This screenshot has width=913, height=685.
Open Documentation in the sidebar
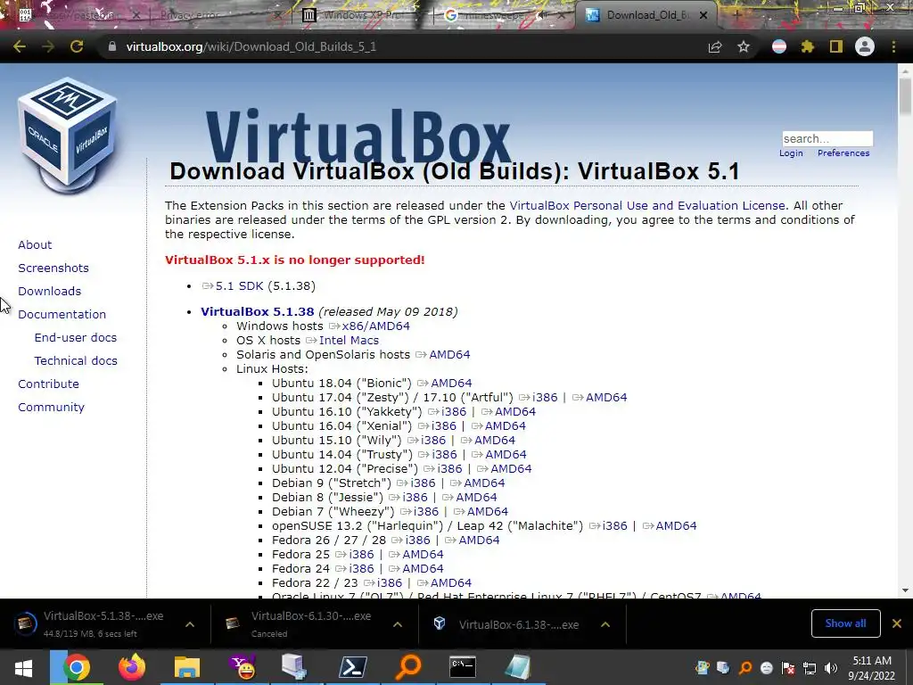[x=62, y=315]
